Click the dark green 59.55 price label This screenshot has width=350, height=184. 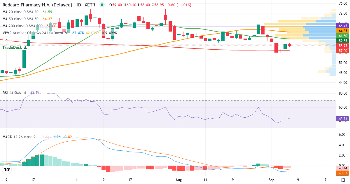(342, 41)
